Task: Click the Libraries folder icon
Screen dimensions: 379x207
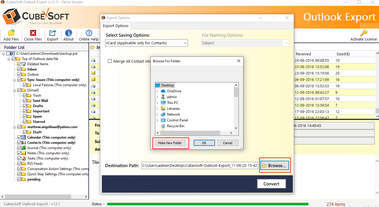Action: click(163, 109)
